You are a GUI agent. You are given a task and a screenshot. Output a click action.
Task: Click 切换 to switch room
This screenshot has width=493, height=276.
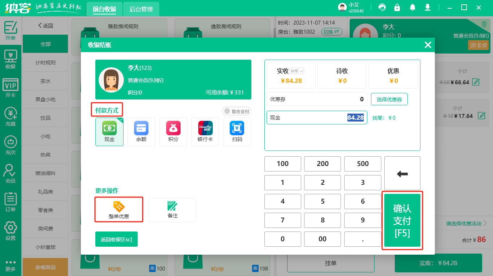tap(332, 32)
